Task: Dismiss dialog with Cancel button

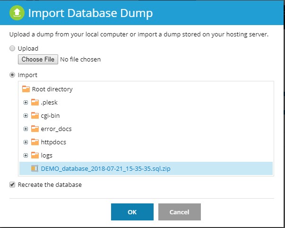Action: (x=180, y=212)
